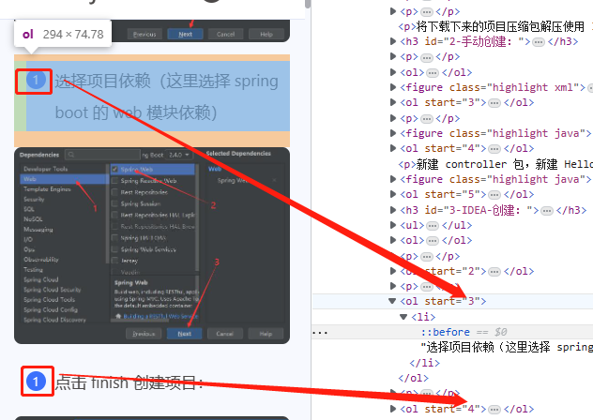The image size is (593, 420).
Task: Select the ::before pseudo-element row
Action: 452,332
